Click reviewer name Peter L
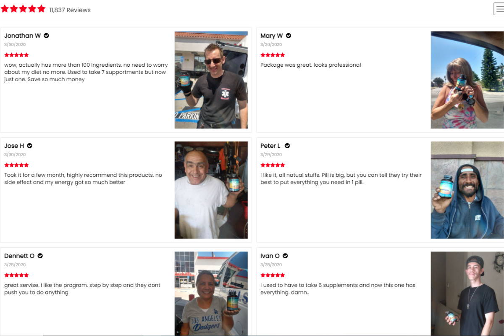504x336 pixels. [270, 146]
